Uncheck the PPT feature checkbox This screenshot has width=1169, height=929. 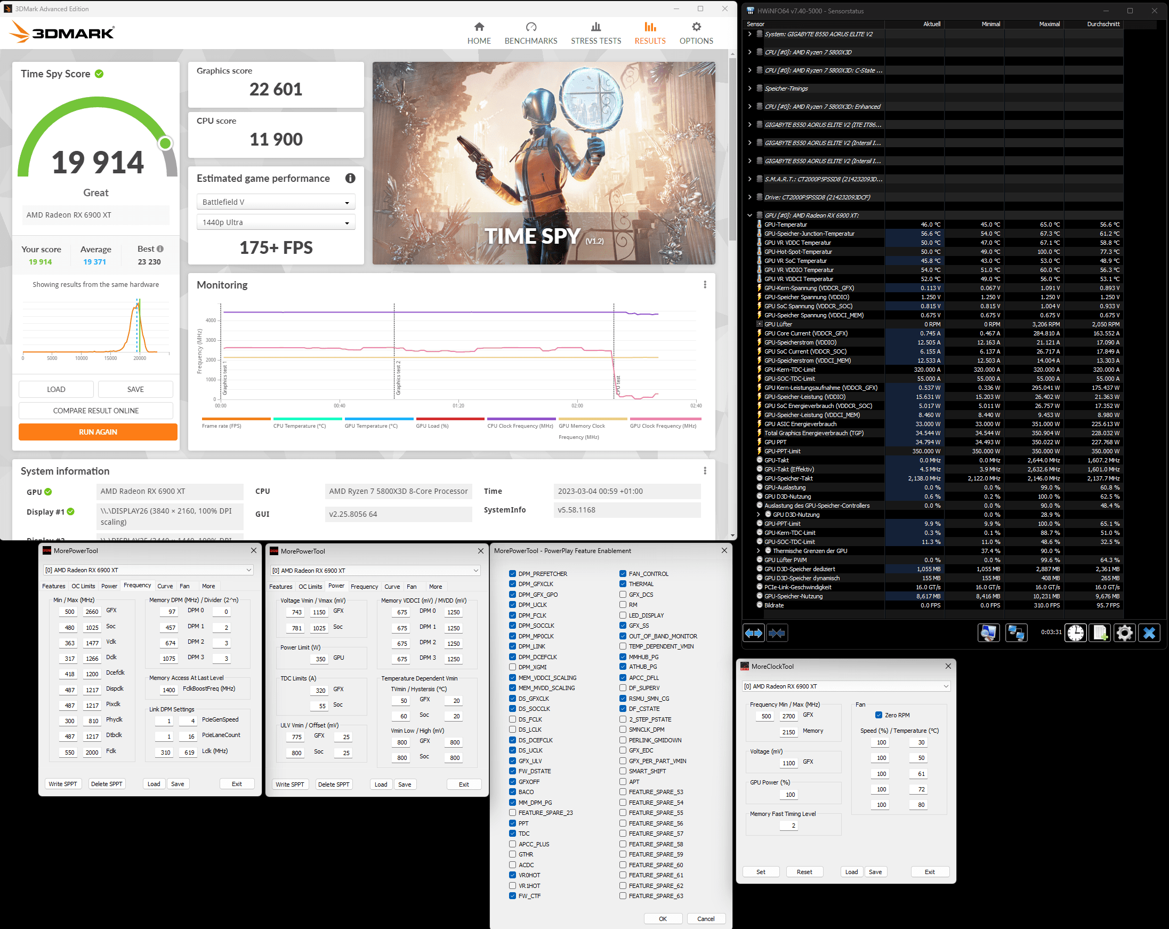tap(512, 823)
